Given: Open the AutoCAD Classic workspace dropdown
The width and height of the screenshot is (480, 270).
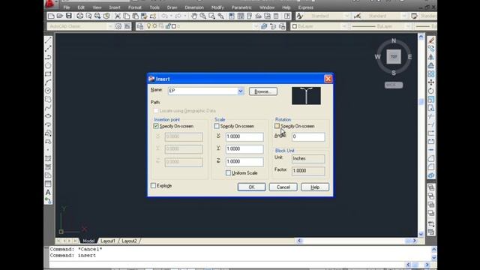Looking at the screenshot, I should [110, 26].
